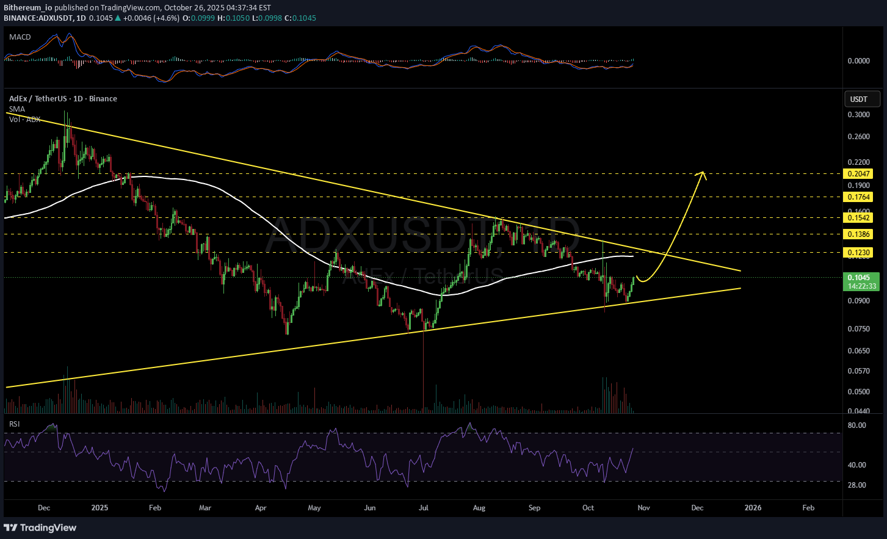Click the 0.2047 price level label

pos(858,174)
